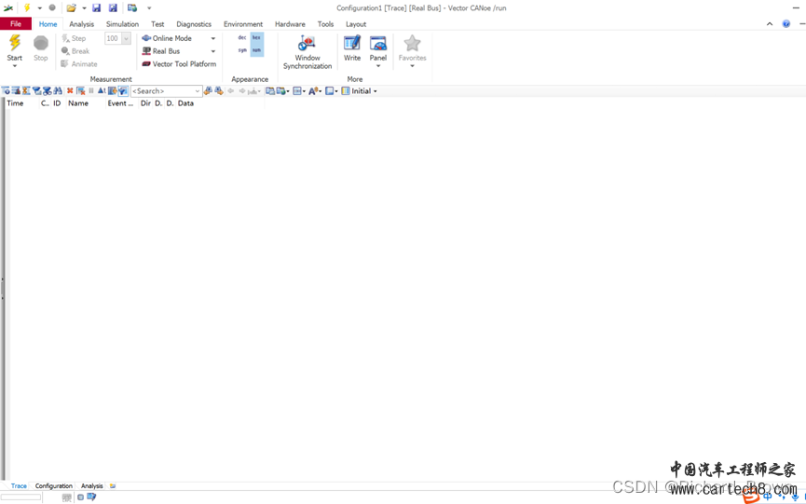Toggle sym symbolic display
Image resolution: width=806 pixels, height=504 pixels.
(x=242, y=50)
